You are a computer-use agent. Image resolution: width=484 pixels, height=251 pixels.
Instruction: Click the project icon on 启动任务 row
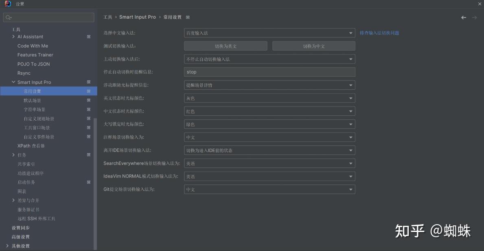coord(89,182)
